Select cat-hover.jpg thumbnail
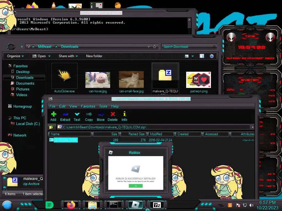The image size is (282, 211). [98, 80]
